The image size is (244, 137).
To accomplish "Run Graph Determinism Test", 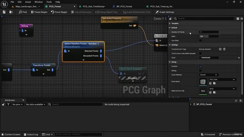I will tap(136, 12).
